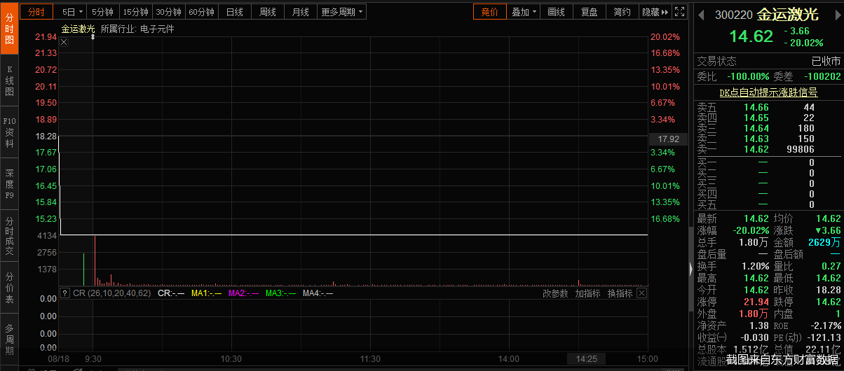Image resolution: width=844 pixels, height=371 pixels.
Task: Click the 复盘 replay button
Action: [x=589, y=12]
